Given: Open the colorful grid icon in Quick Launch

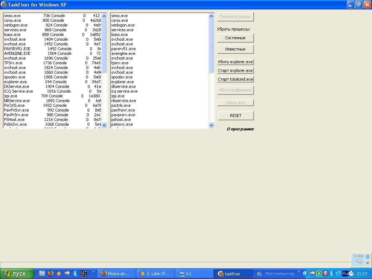Looking at the screenshot, I should (84, 274).
